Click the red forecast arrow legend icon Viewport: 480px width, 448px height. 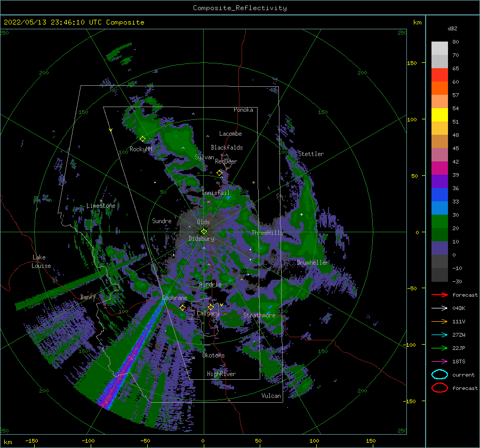pos(439,295)
